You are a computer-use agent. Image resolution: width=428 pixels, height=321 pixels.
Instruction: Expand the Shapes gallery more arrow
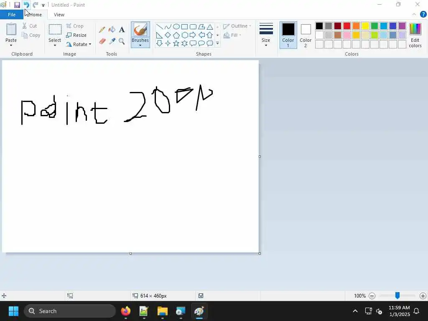[x=217, y=43]
